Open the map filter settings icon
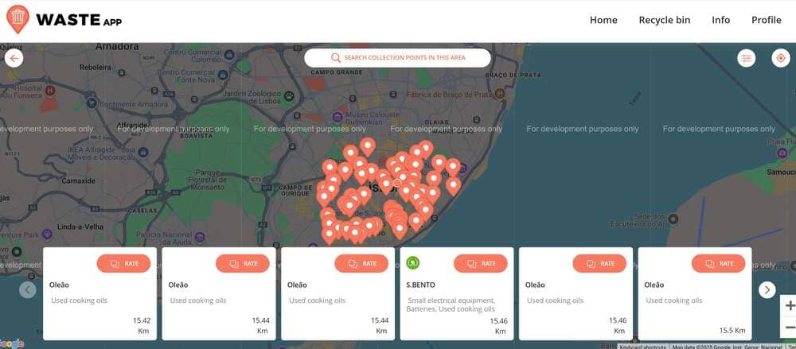Screen dimensions: 796x349 [x=746, y=58]
